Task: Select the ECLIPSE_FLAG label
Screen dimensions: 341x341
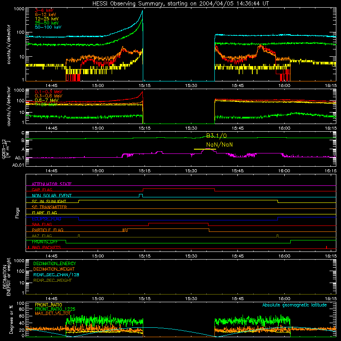Action: (46, 219)
